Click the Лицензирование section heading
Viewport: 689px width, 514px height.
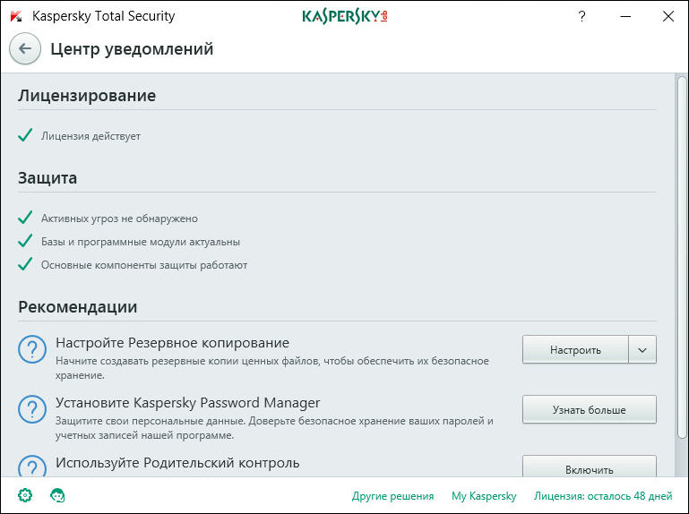coord(87,95)
